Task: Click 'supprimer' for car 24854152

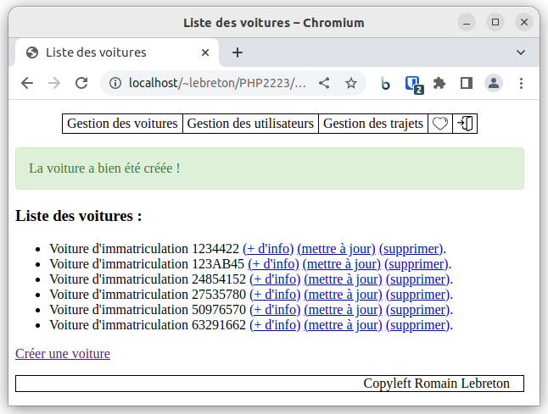Action: (418, 279)
